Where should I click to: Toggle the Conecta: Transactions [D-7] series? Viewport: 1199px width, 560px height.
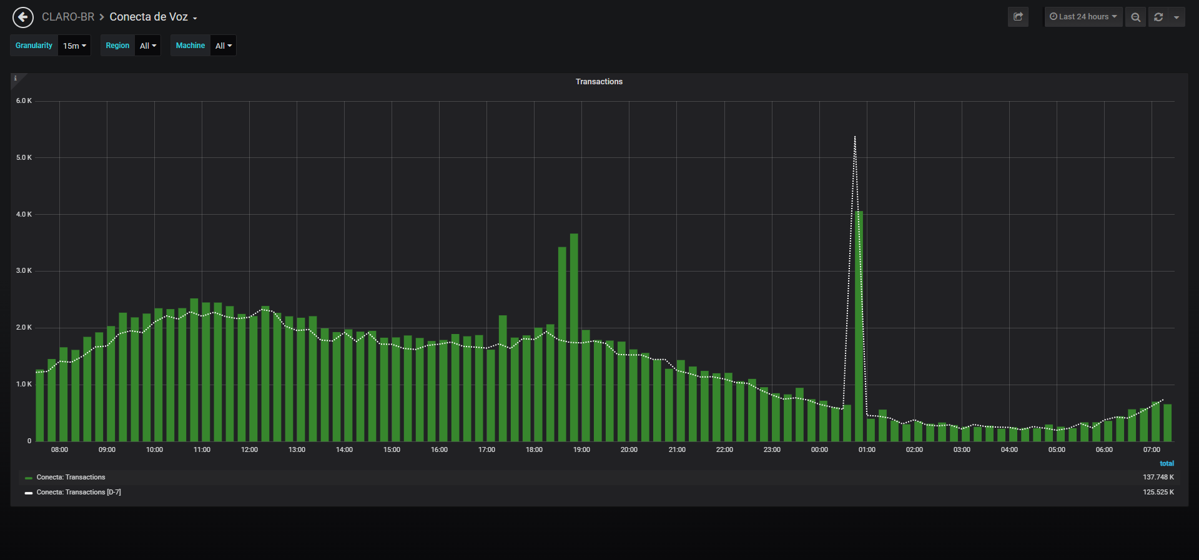pos(79,493)
